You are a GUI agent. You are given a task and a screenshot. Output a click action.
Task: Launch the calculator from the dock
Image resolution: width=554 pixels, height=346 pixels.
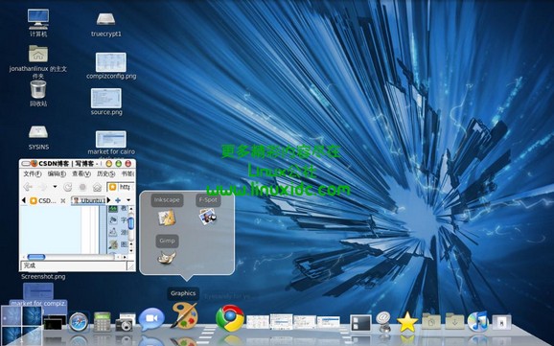103,322
